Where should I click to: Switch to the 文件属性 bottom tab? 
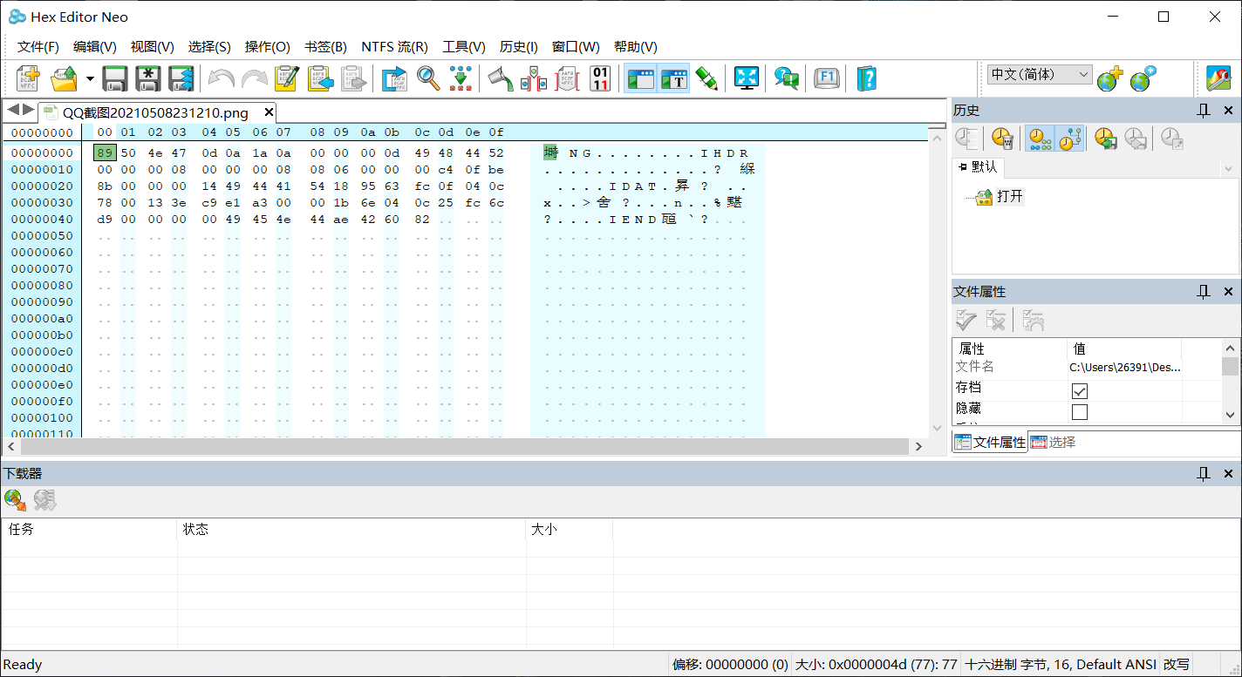pyautogui.click(x=990, y=443)
